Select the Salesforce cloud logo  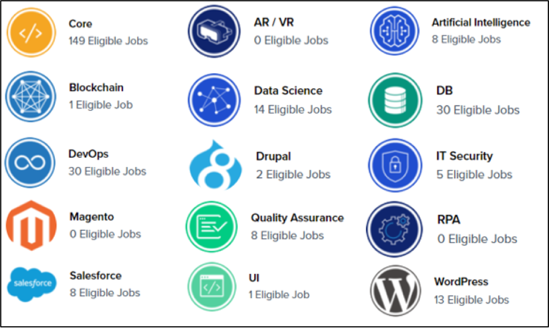tap(32, 283)
